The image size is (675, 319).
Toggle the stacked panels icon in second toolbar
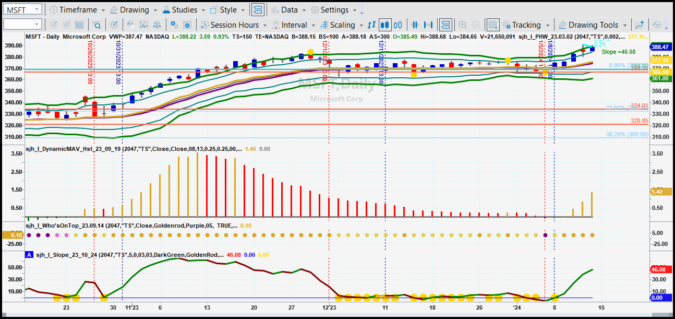coord(445,25)
